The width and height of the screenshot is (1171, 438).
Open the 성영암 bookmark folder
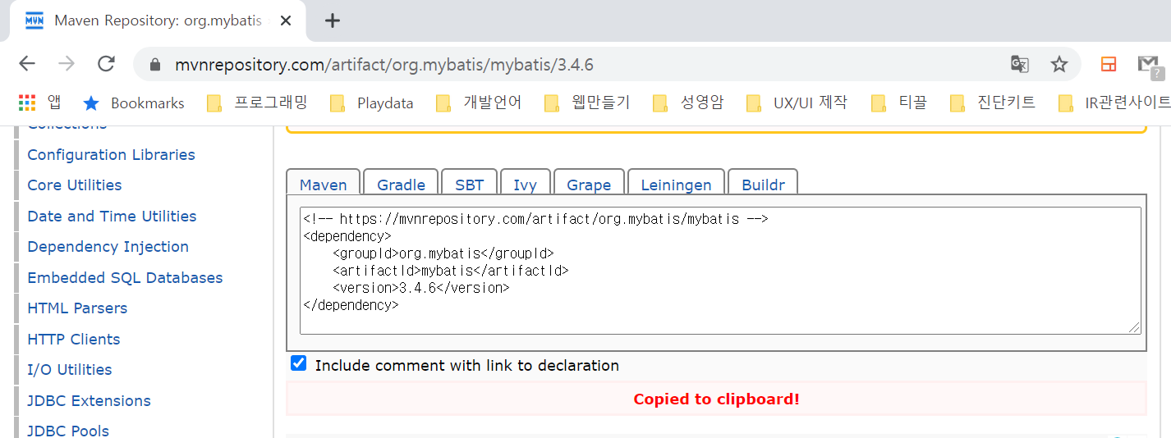[x=687, y=103]
